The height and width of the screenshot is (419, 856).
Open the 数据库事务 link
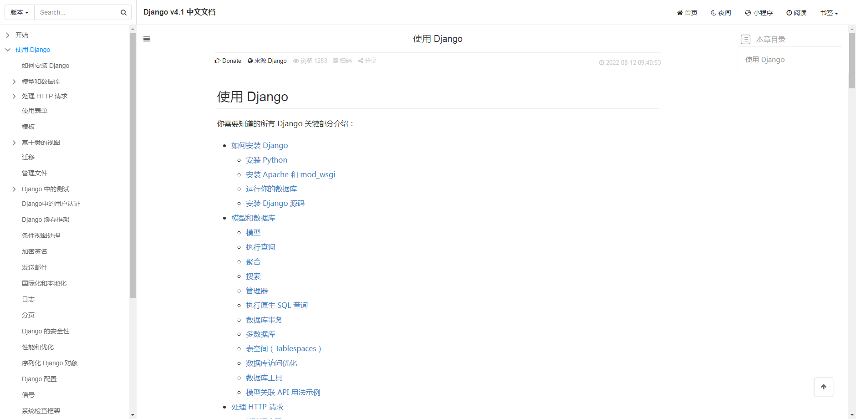(264, 320)
